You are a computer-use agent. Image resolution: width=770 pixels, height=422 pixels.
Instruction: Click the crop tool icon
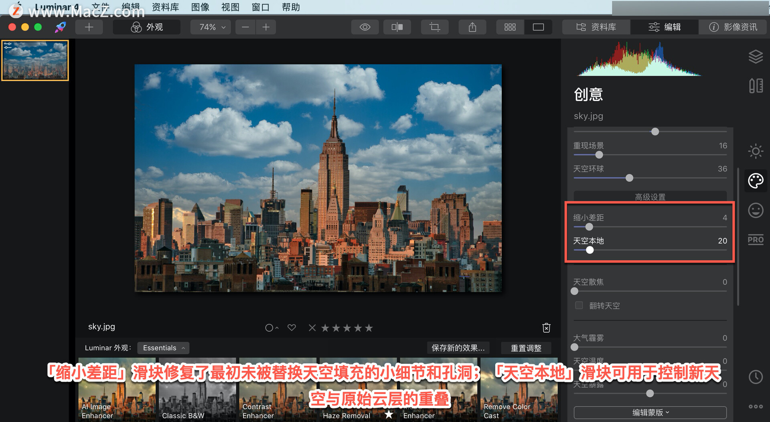pyautogui.click(x=435, y=27)
